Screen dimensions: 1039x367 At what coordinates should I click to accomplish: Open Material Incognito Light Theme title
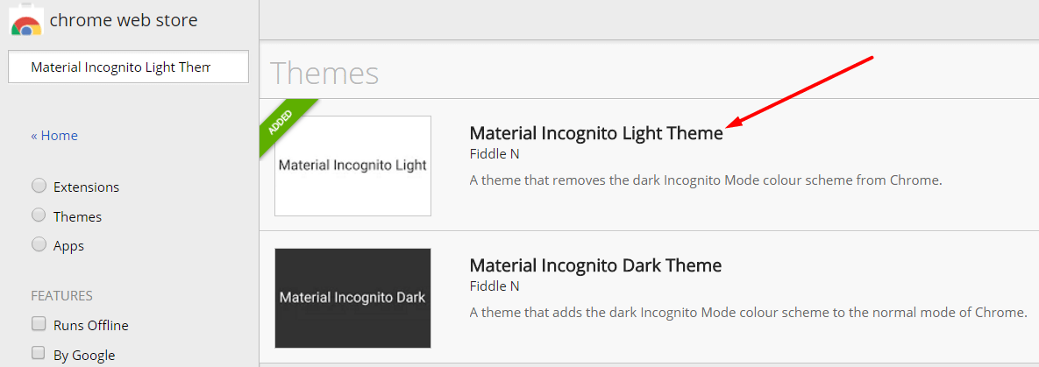tap(596, 133)
